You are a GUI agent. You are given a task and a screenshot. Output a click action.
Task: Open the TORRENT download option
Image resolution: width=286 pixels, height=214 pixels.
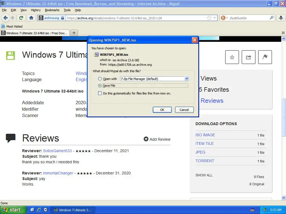(205, 161)
